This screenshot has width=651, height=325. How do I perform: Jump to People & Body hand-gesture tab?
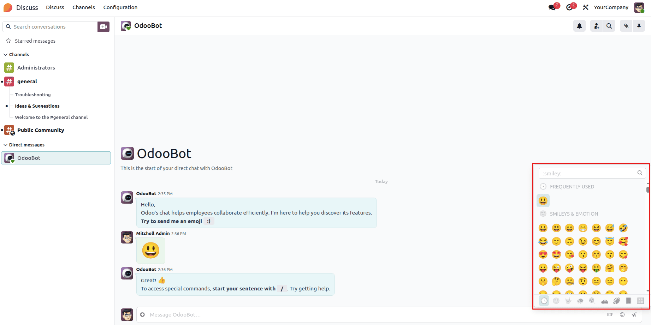568,301
